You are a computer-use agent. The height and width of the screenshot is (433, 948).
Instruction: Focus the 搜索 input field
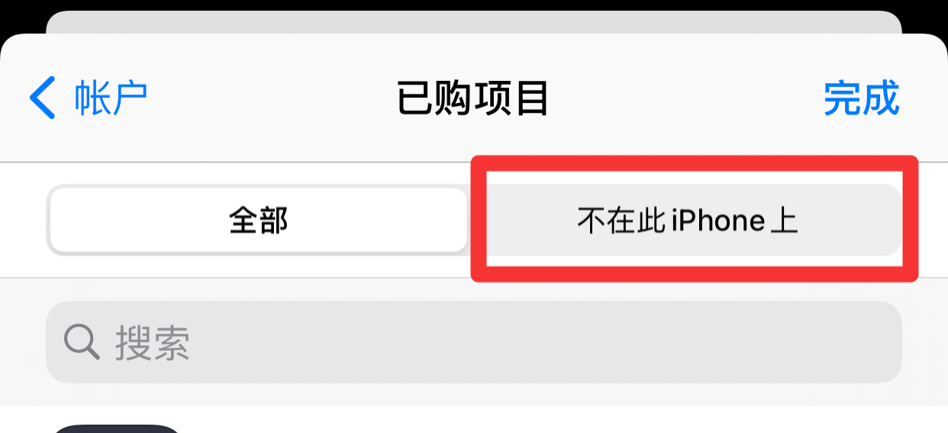pyautogui.click(x=474, y=342)
